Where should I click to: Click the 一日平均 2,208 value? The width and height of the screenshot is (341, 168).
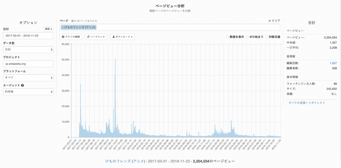333,48
